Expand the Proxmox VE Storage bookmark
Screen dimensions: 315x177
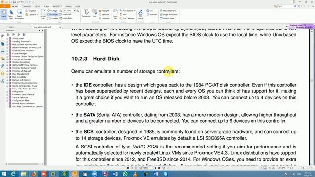7,59
